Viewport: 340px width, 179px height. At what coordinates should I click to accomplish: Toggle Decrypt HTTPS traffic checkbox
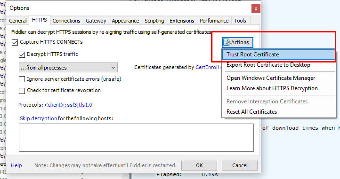point(22,54)
